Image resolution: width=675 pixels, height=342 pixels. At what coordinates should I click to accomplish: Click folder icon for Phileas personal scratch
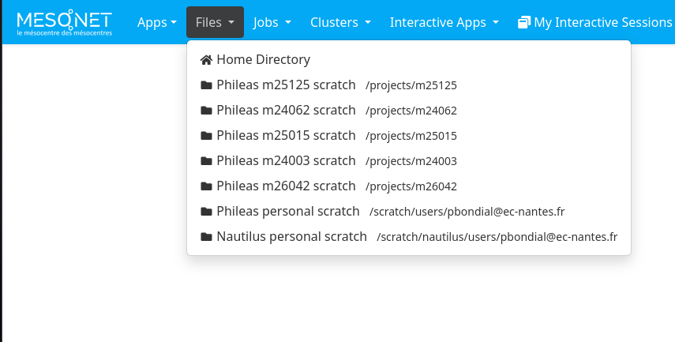[x=207, y=211]
